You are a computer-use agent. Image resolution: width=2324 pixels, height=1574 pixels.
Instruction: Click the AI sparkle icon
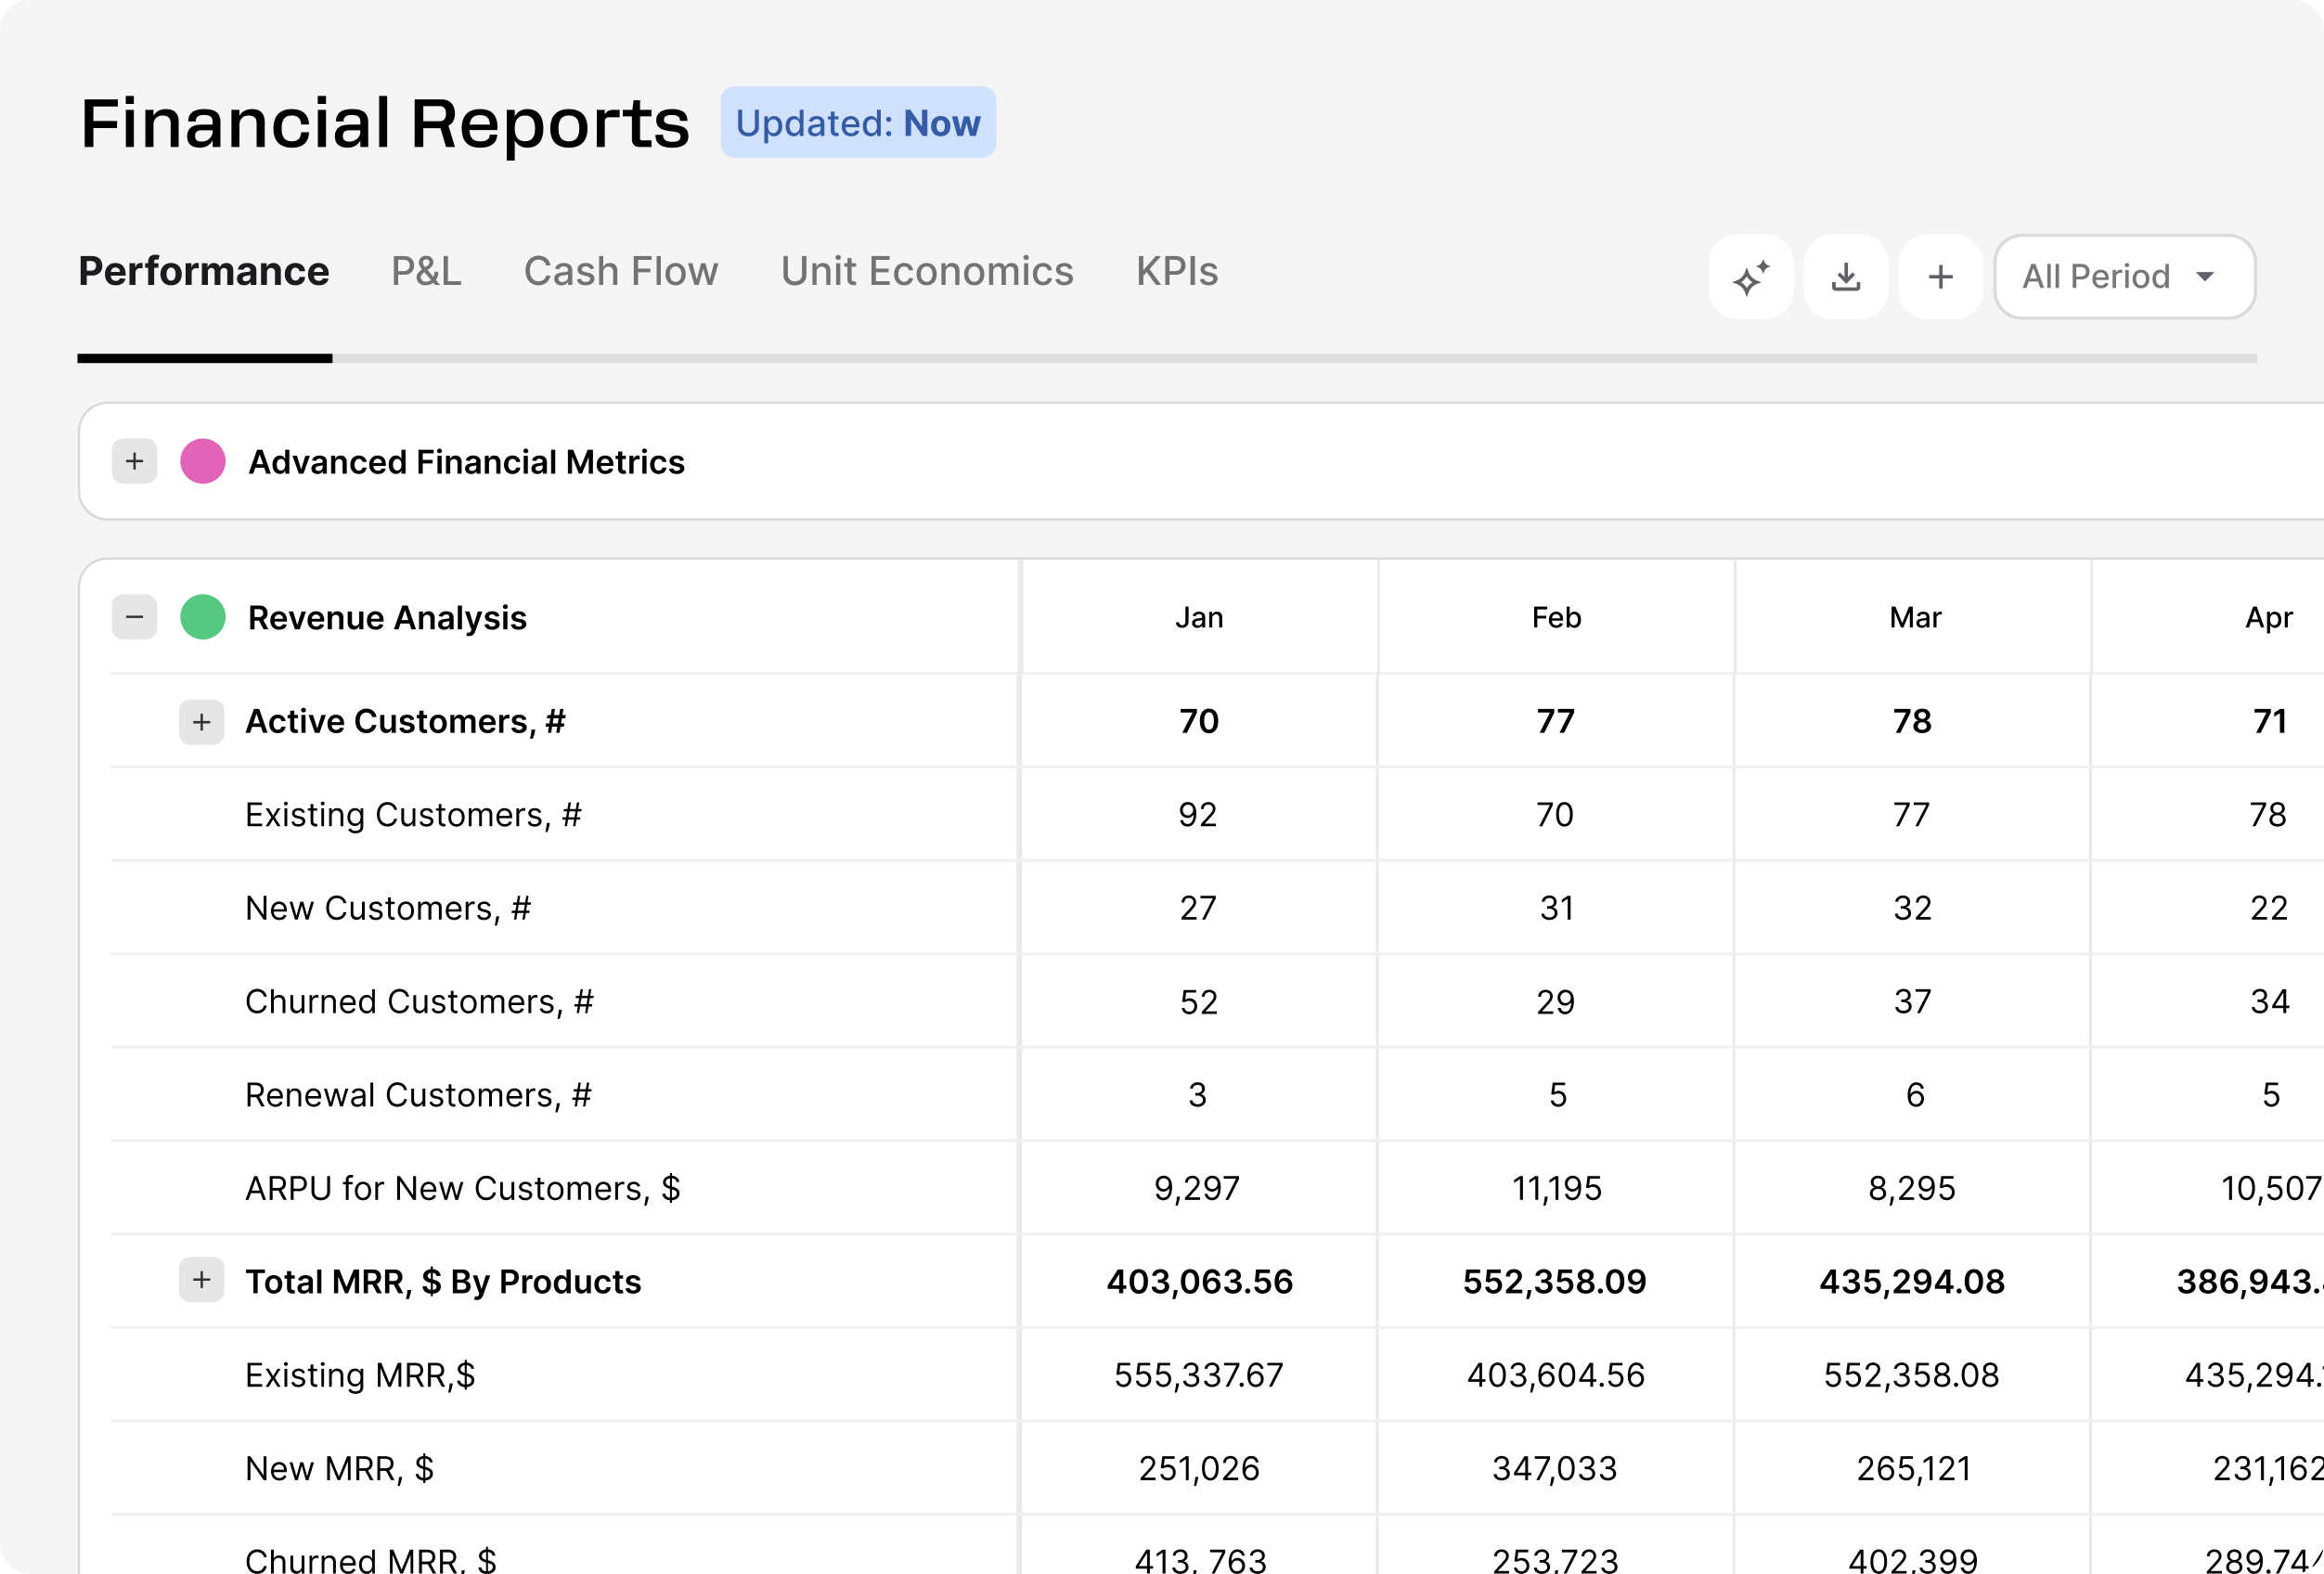pos(1750,277)
